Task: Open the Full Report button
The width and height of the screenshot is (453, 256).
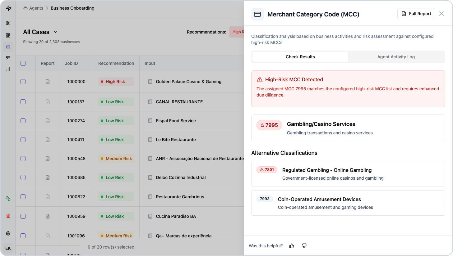Action: (416, 14)
